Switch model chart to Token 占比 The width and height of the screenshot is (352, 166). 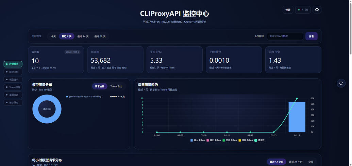(116, 86)
